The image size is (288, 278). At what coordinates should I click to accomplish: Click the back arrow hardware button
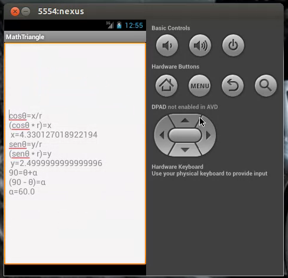[x=232, y=85]
